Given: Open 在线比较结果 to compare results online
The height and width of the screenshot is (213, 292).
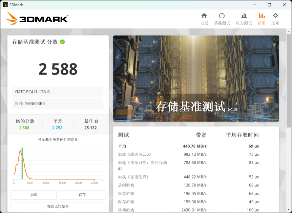Looking at the screenshot, I should (x=58, y=206).
